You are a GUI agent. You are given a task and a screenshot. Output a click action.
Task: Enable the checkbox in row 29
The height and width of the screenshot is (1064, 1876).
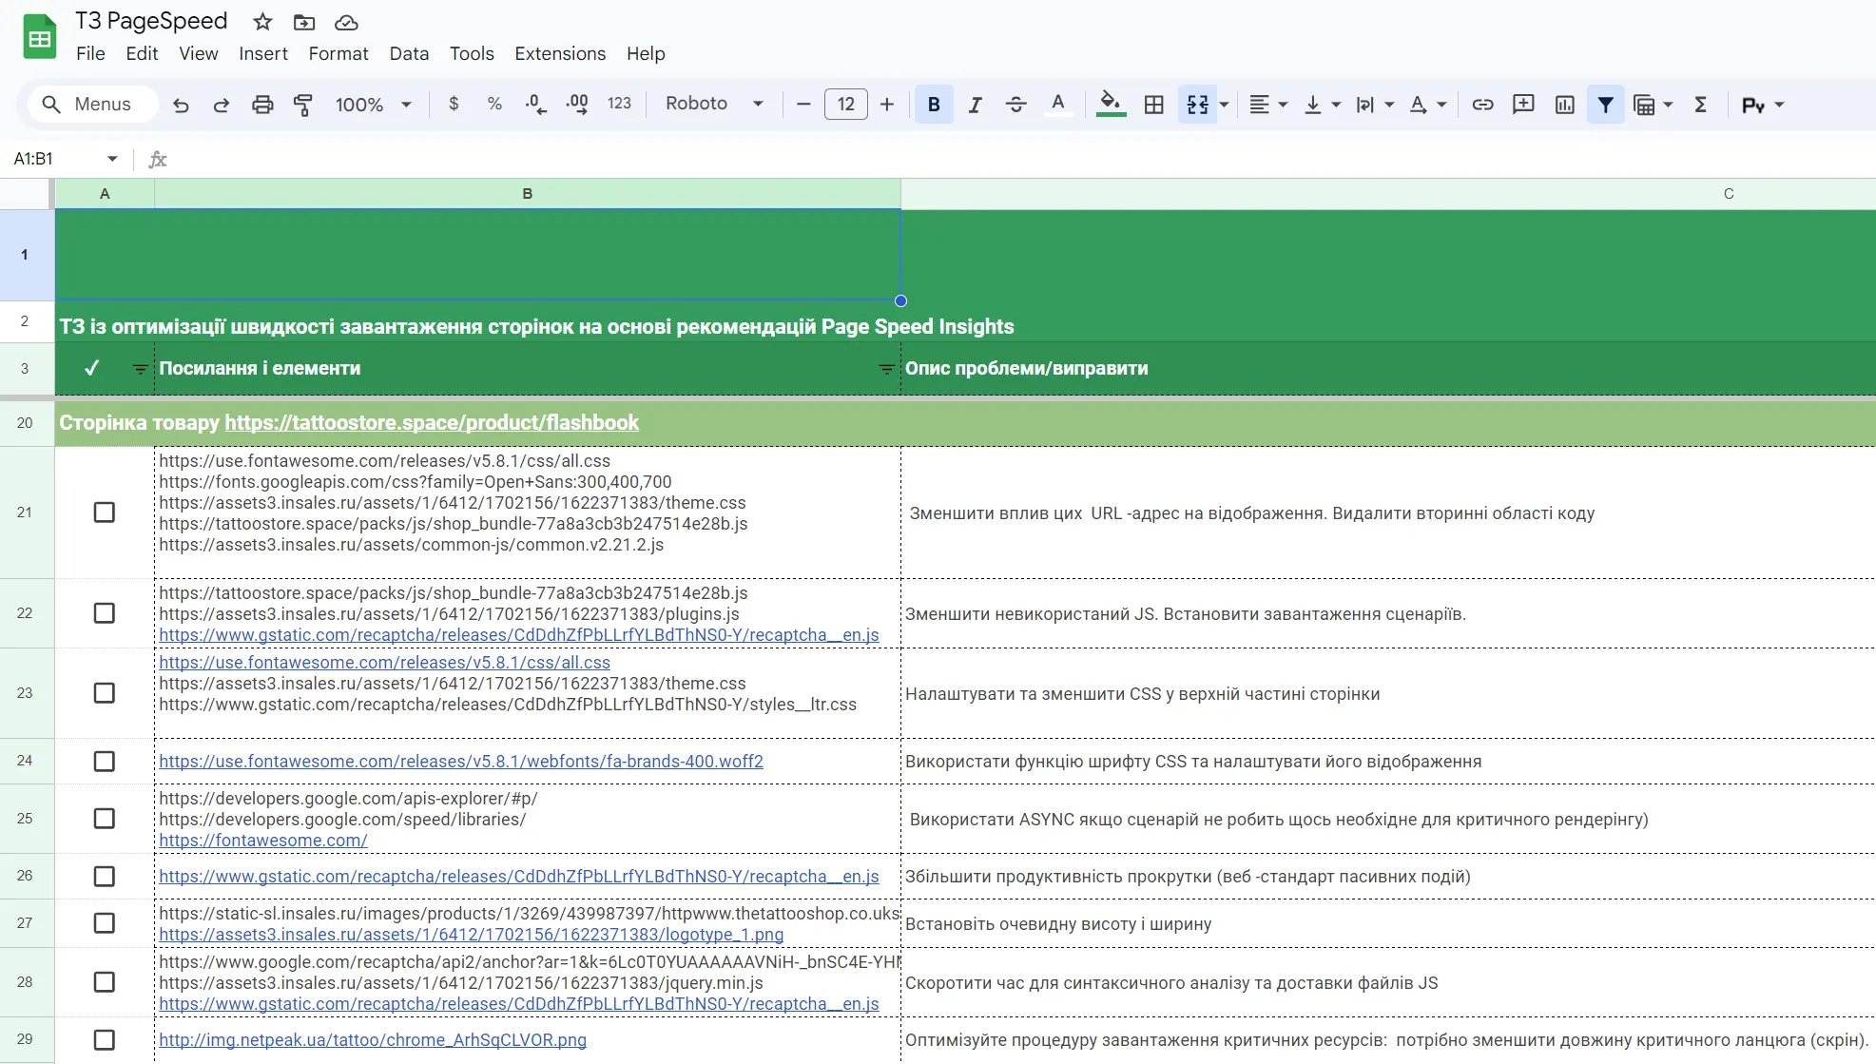105,1040
